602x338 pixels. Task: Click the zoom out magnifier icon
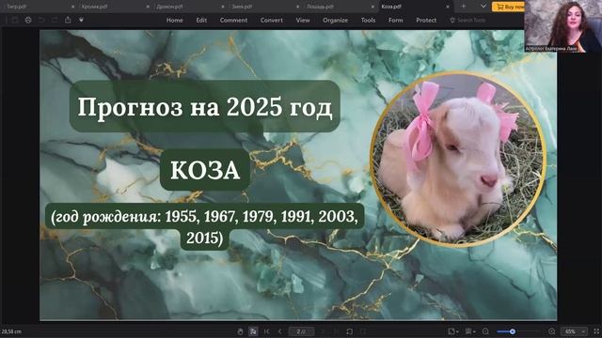(x=485, y=331)
